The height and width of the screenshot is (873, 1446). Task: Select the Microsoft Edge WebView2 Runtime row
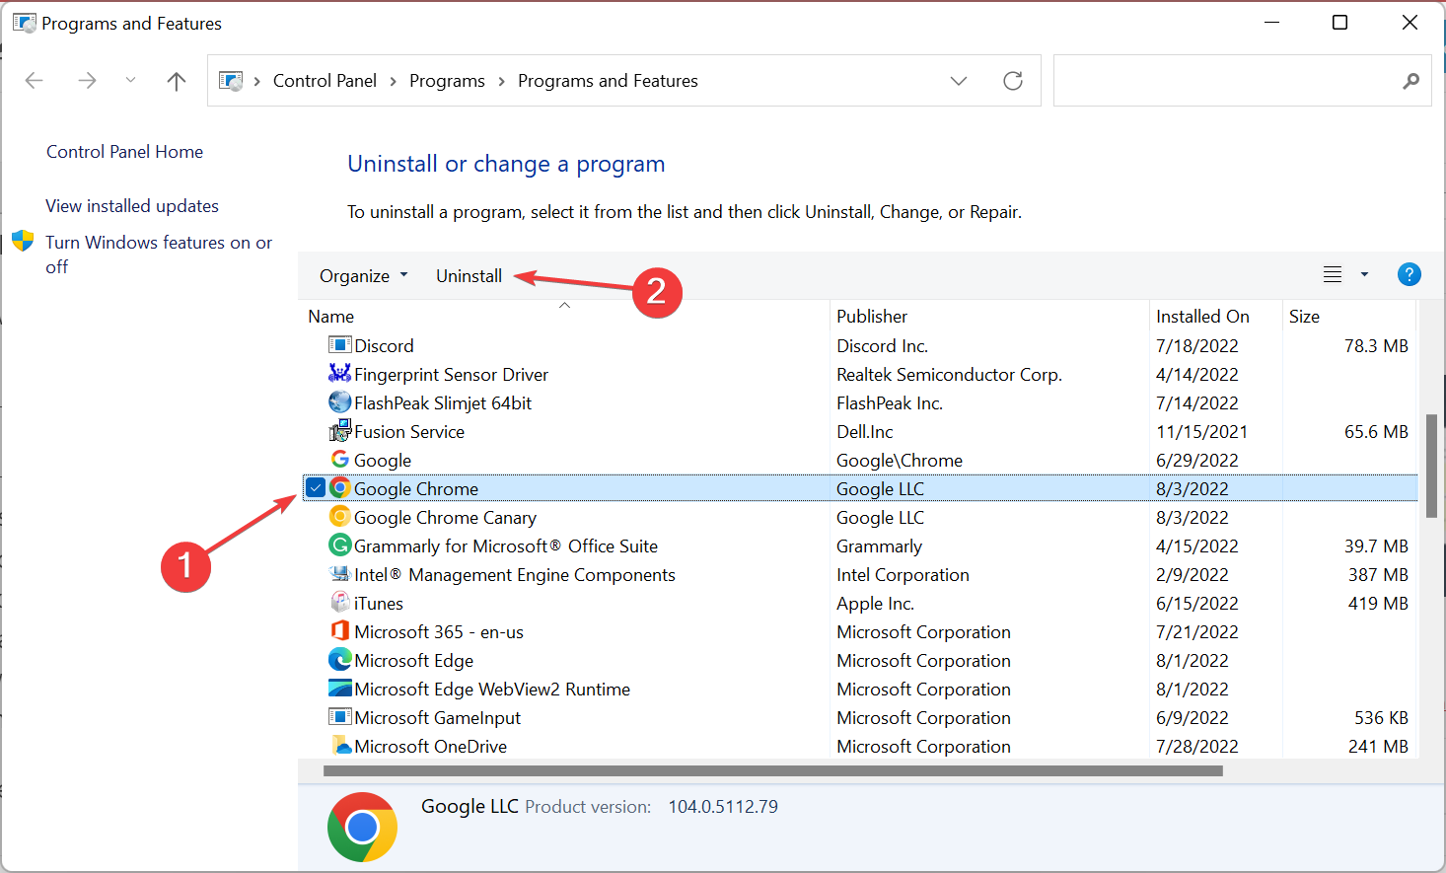[x=858, y=689]
